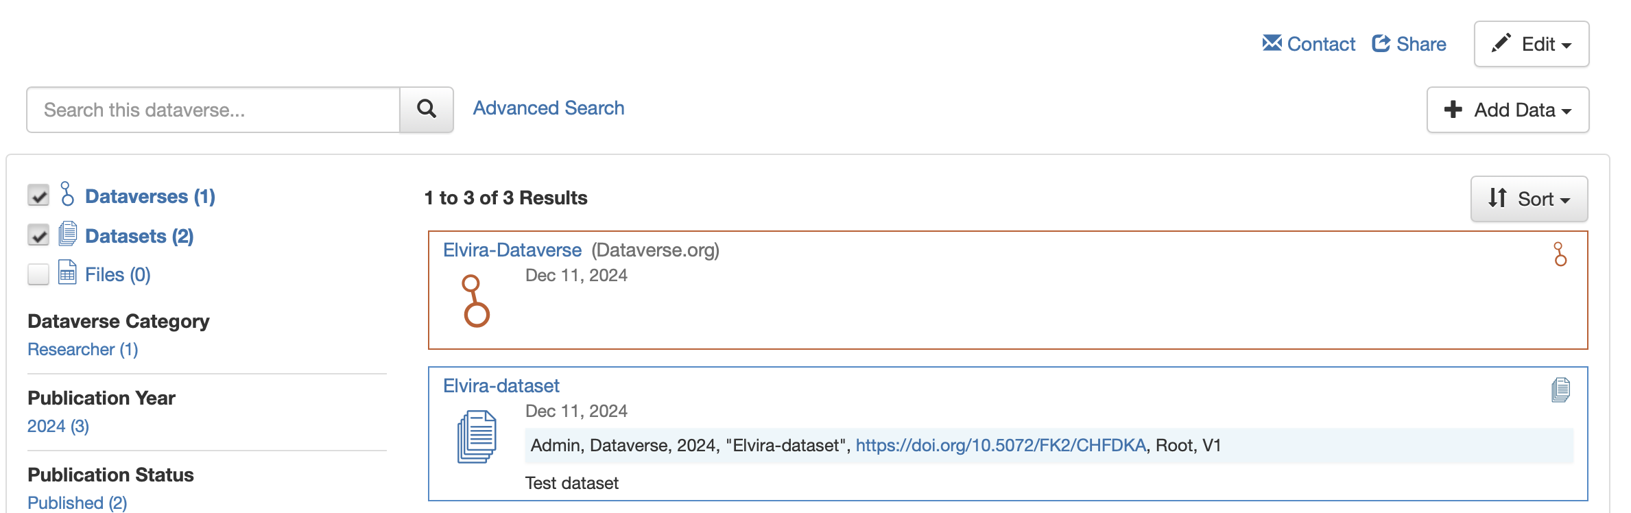Click the small dataverse icon in the Elvira-Dataverse card corner

tap(1560, 254)
